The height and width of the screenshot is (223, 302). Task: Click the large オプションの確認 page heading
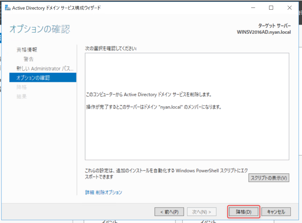click(x=40, y=29)
